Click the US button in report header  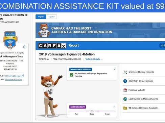coord(162,46)
